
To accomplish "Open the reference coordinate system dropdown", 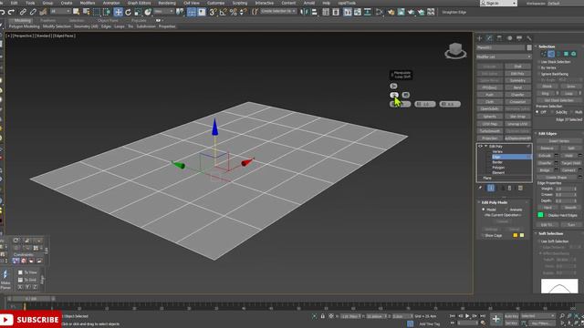I will [x=163, y=12].
